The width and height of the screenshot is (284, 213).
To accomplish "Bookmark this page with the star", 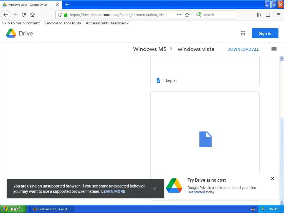I will (187, 15).
